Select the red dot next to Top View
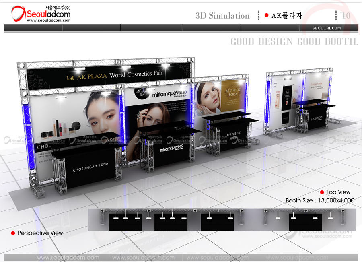 point(322,192)
